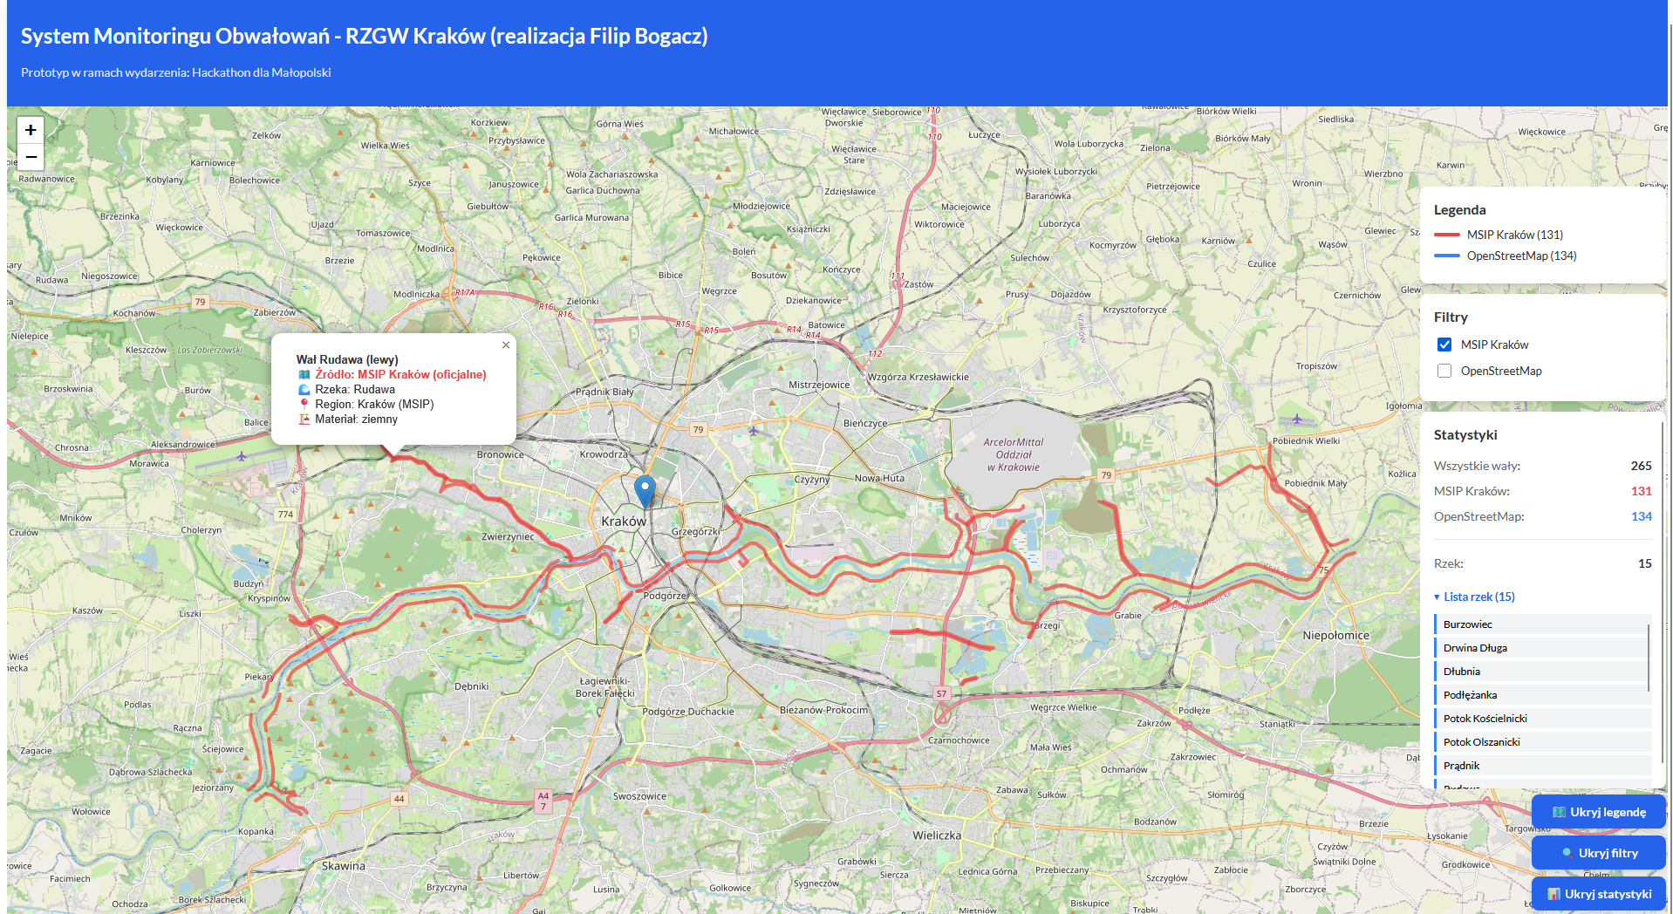Viewport: 1673px width, 914px height.
Task: Zoom in the map with plus button
Action: pyautogui.click(x=31, y=130)
